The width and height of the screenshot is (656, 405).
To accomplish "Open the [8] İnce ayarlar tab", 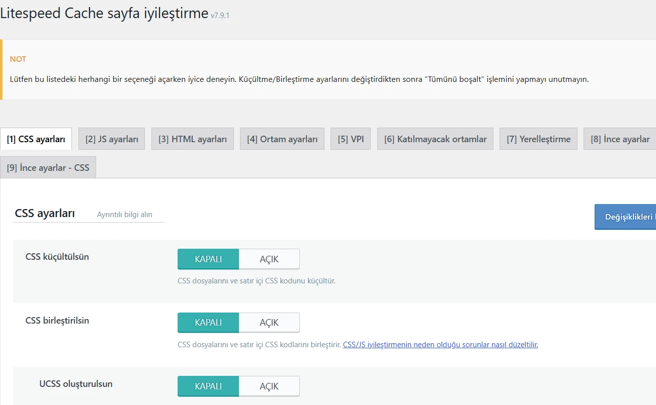I will click(x=620, y=139).
